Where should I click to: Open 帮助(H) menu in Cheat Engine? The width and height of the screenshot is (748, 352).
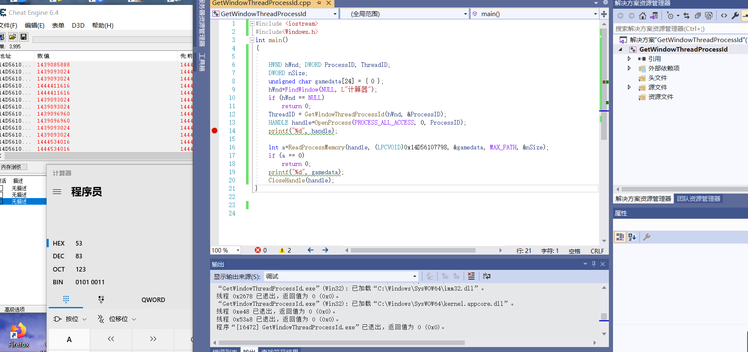pyautogui.click(x=103, y=26)
